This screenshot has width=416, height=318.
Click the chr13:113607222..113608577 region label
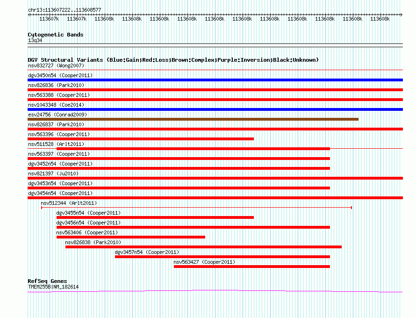point(65,10)
